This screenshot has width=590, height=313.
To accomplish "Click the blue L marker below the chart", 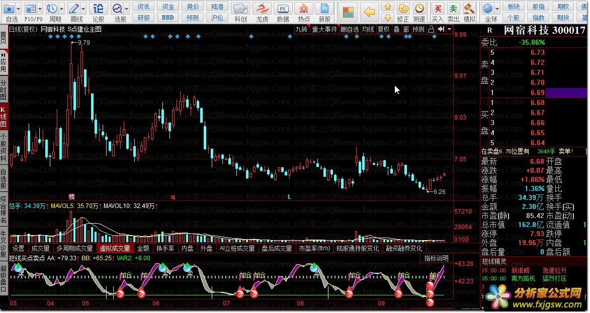I will (x=289, y=196).
